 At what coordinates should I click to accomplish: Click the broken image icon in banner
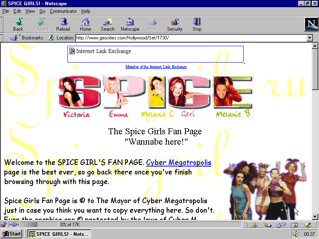coord(72,51)
